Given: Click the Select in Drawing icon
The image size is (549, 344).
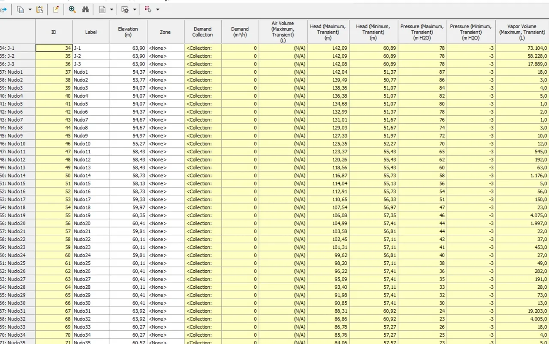Looking at the screenshot, I should 148,9.
